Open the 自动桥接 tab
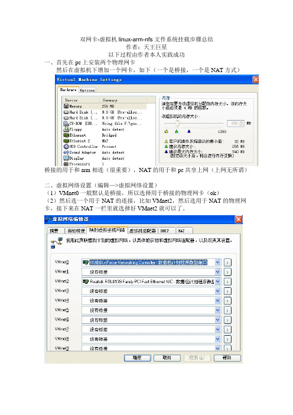The width and height of the screenshot is (293, 415). pyautogui.click(x=76, y=231)
